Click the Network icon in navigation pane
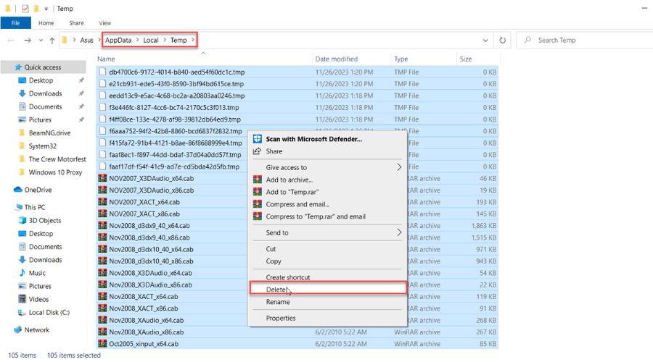 (x=18, y=329)
